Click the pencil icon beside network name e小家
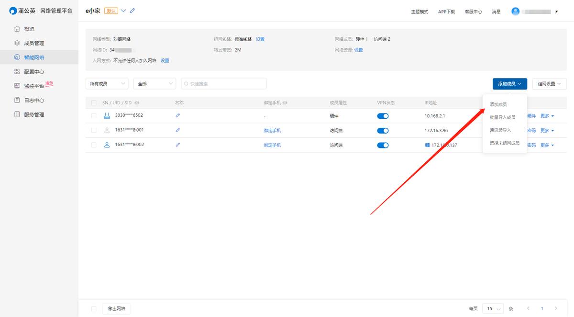Image resolution: width=574 pixels, height=317 pixels. [132, 11]
